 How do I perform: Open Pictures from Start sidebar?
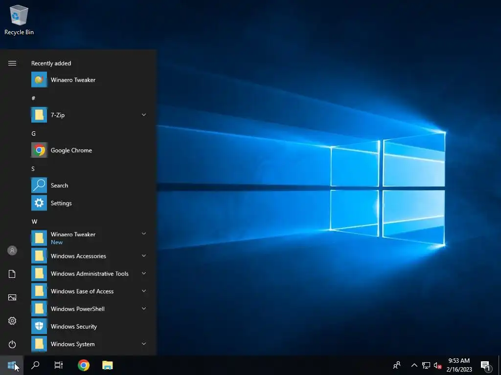tap(12, 297)
